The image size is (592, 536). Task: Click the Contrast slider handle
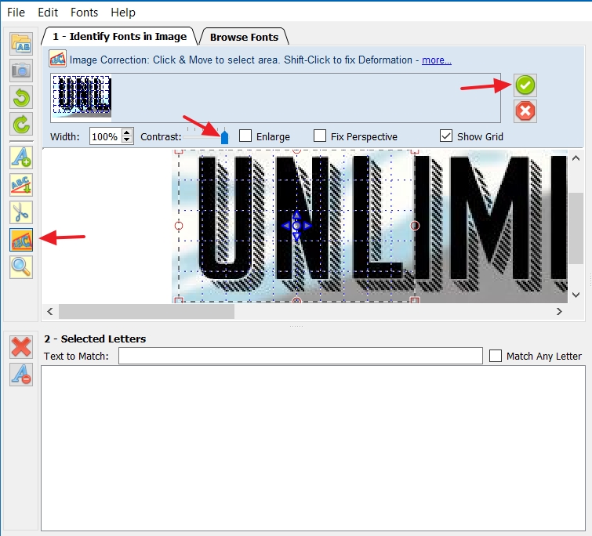pos(224,137)
